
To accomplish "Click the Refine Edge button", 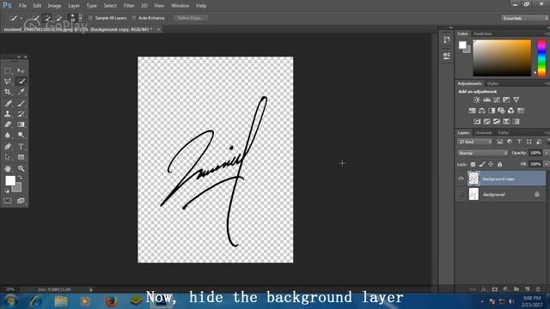I will [x=191, y=18].
